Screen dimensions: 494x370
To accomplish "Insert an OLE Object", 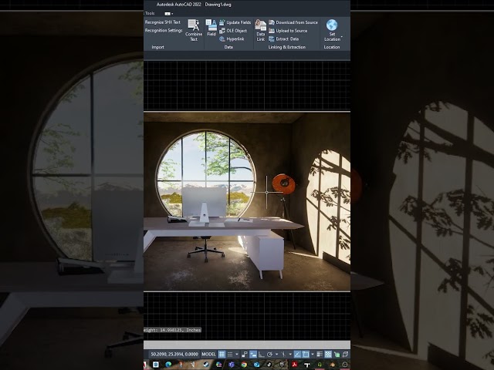I will point(233,31).
